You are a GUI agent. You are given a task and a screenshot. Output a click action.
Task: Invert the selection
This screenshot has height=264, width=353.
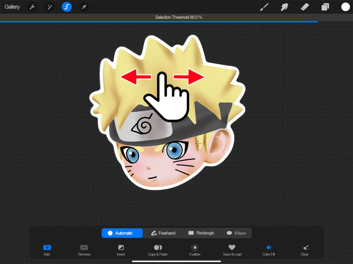121,250
